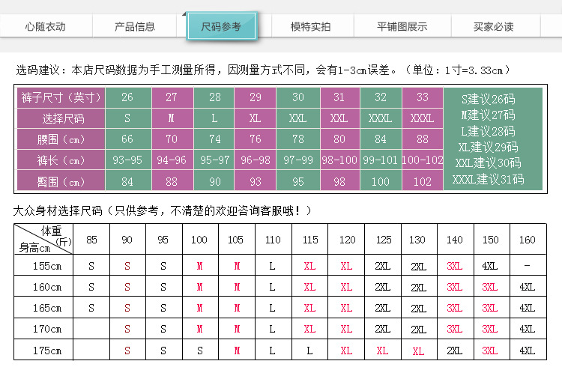562x367 pixels.
Task: Select pants size 29 cell
Action: [x=256, y=97]
